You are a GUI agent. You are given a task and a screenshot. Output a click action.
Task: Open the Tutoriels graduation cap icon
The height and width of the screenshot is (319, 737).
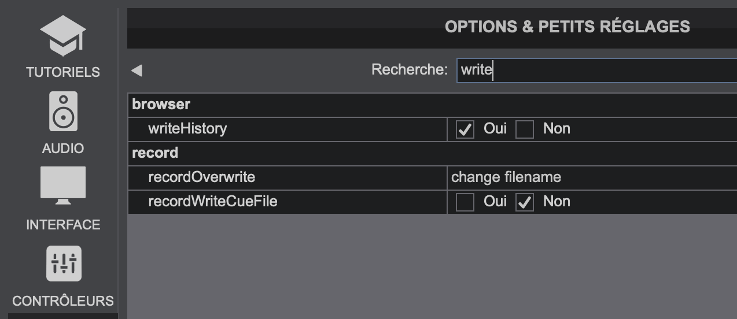[63, 36]
